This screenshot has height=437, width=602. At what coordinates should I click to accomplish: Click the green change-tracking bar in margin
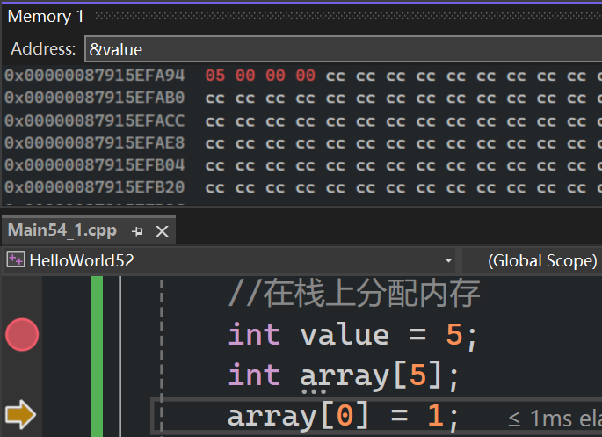point(97,352)
